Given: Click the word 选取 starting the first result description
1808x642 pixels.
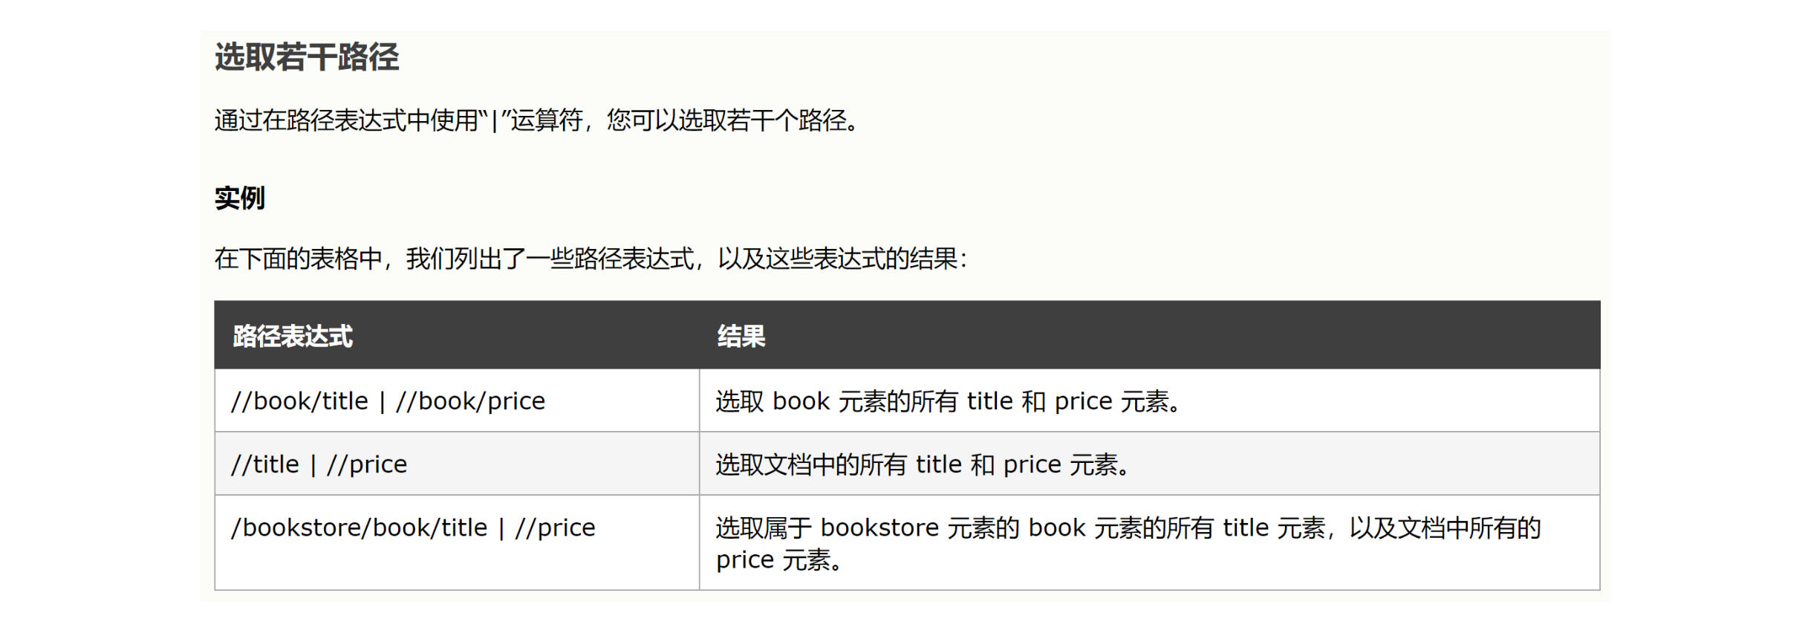Looking at the screenshot, I should [740, 401].
